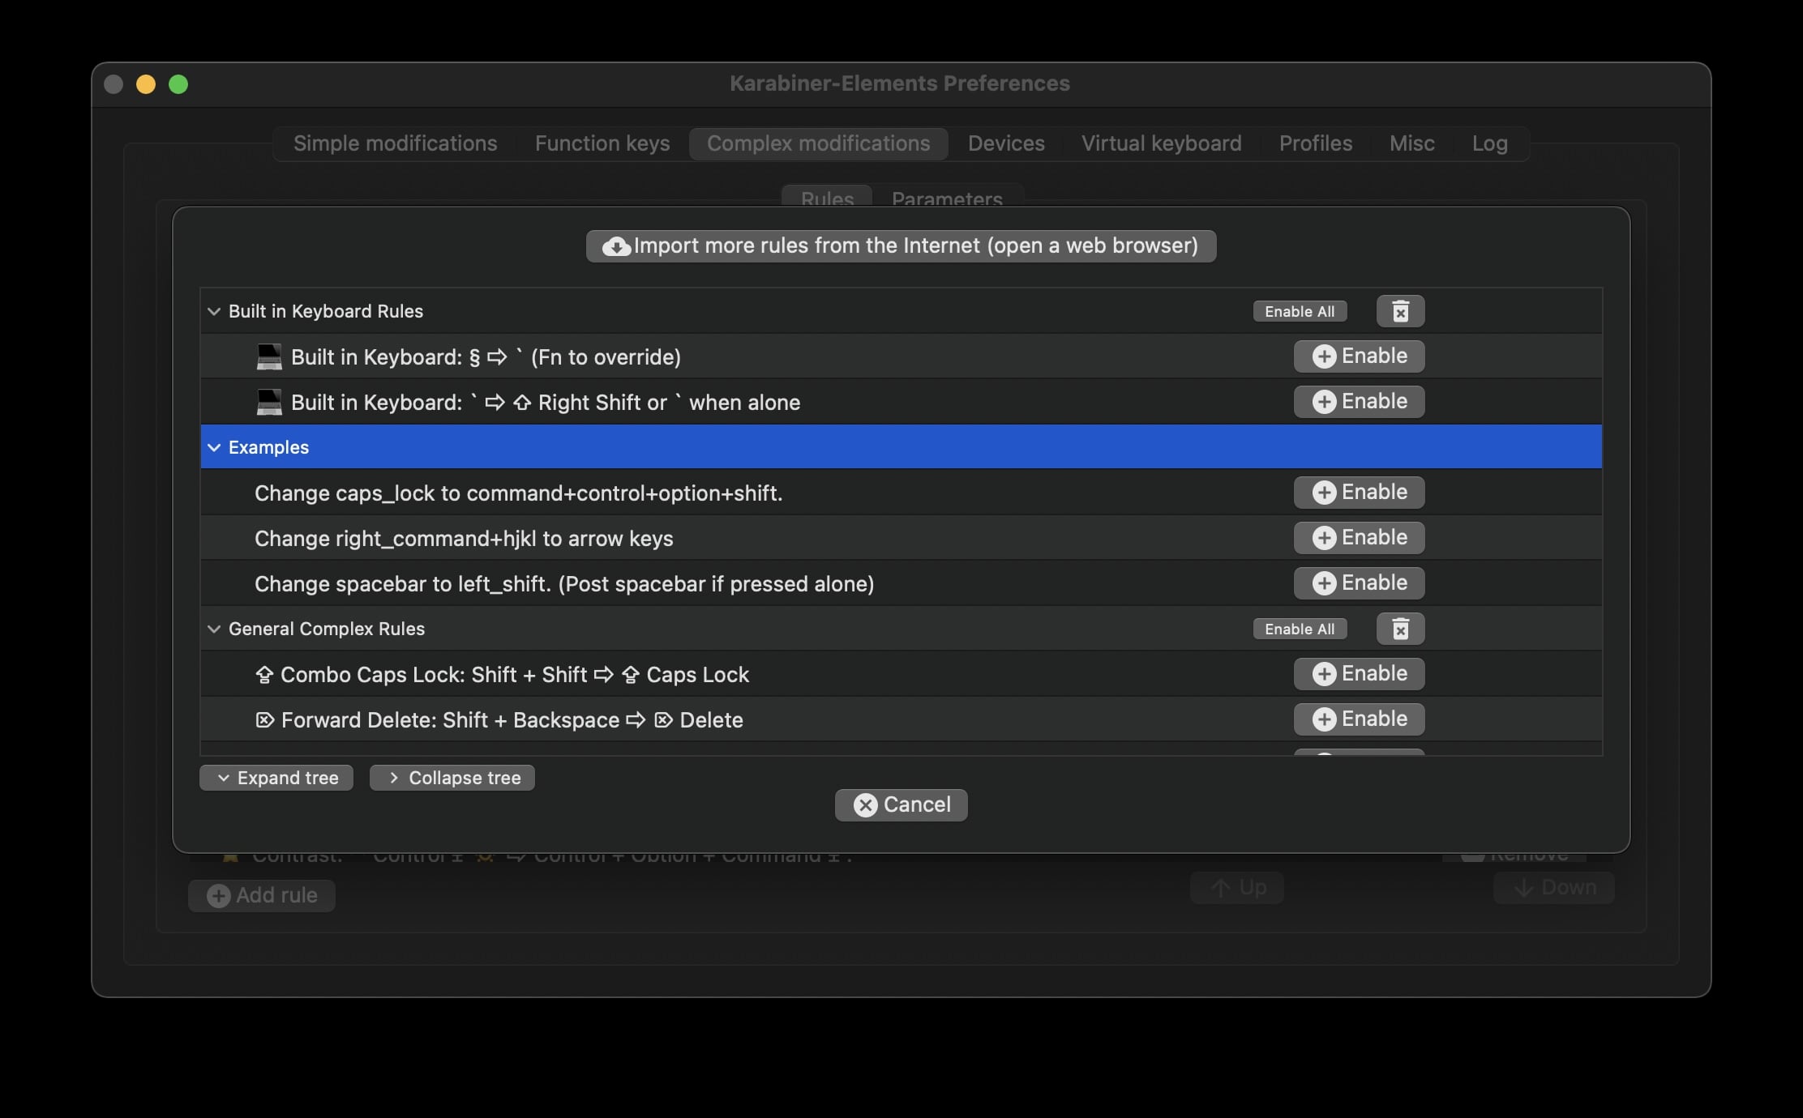Enable the spacebar to left_shift rule
The height and width of the screenshot is (1118, 1803).
tap(1358, 582)
